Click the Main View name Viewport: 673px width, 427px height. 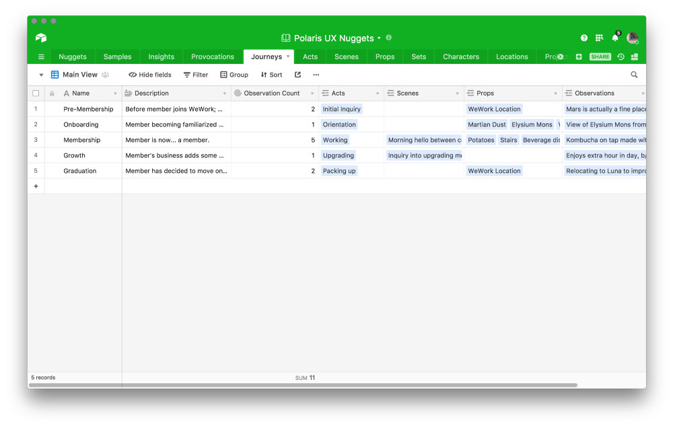(x=80, y=75)
